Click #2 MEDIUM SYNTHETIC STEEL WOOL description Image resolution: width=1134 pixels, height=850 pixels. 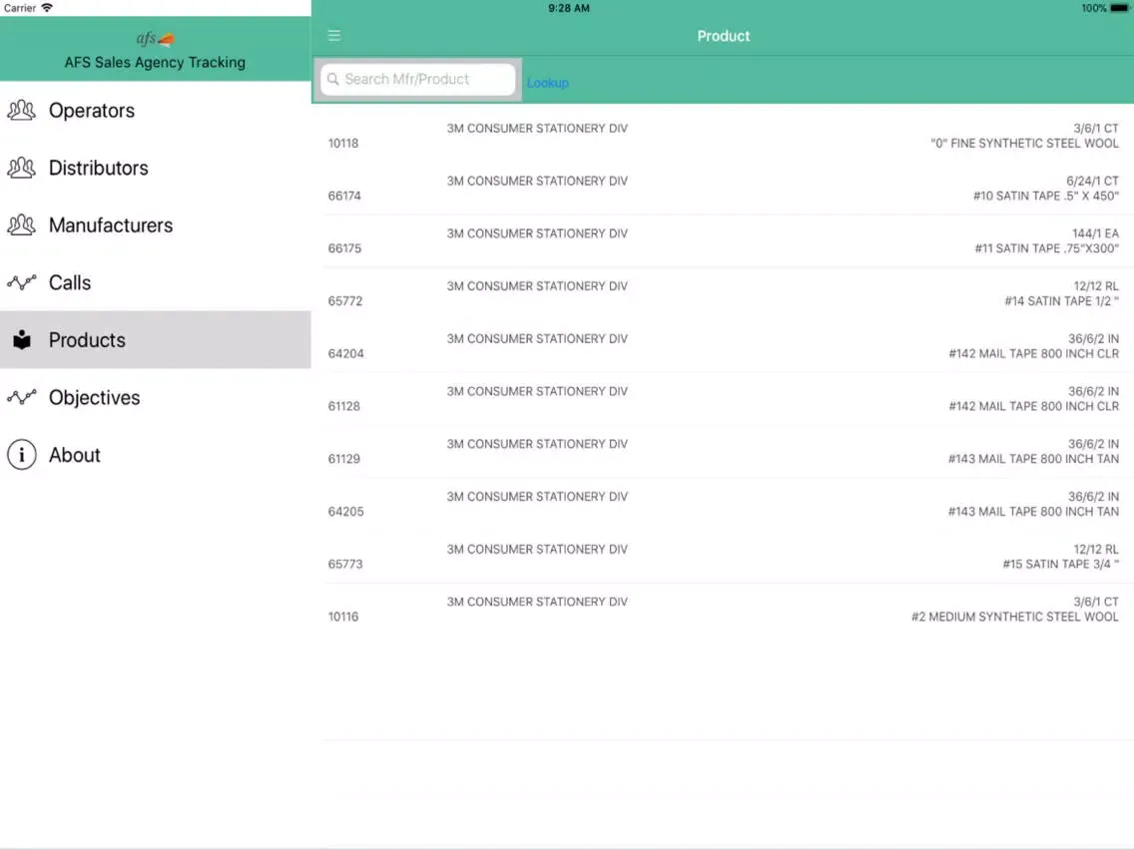tap(1014, 617)
